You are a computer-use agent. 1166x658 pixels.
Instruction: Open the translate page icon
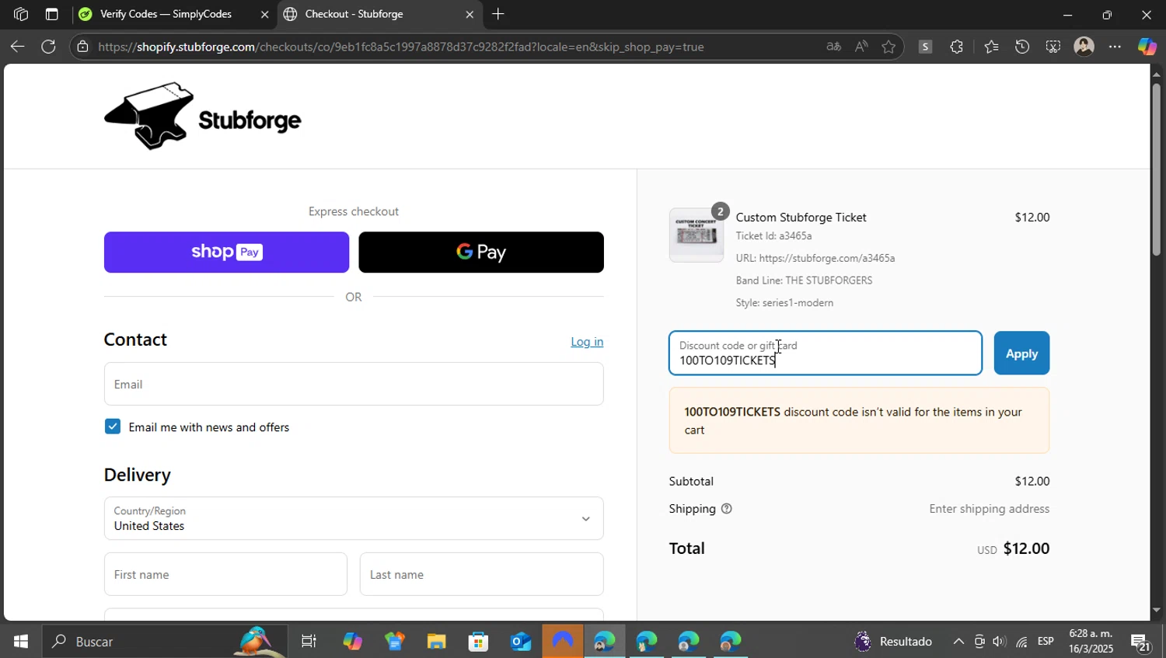[833, 47]
